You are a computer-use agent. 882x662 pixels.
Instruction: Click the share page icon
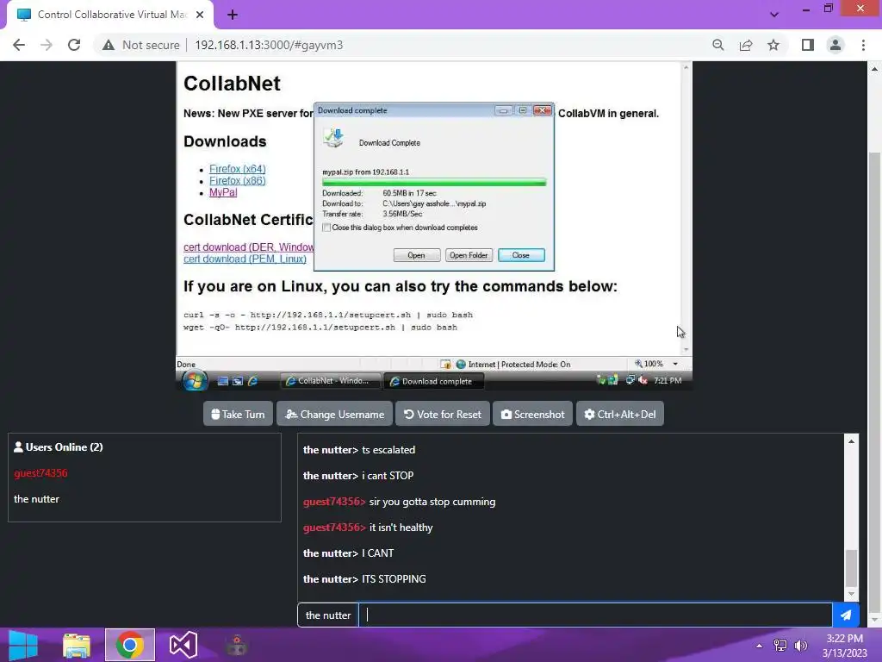coord(746,45)
